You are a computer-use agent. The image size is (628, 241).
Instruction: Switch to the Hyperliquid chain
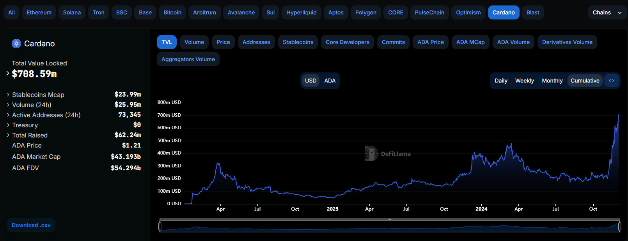pos(302,12)
